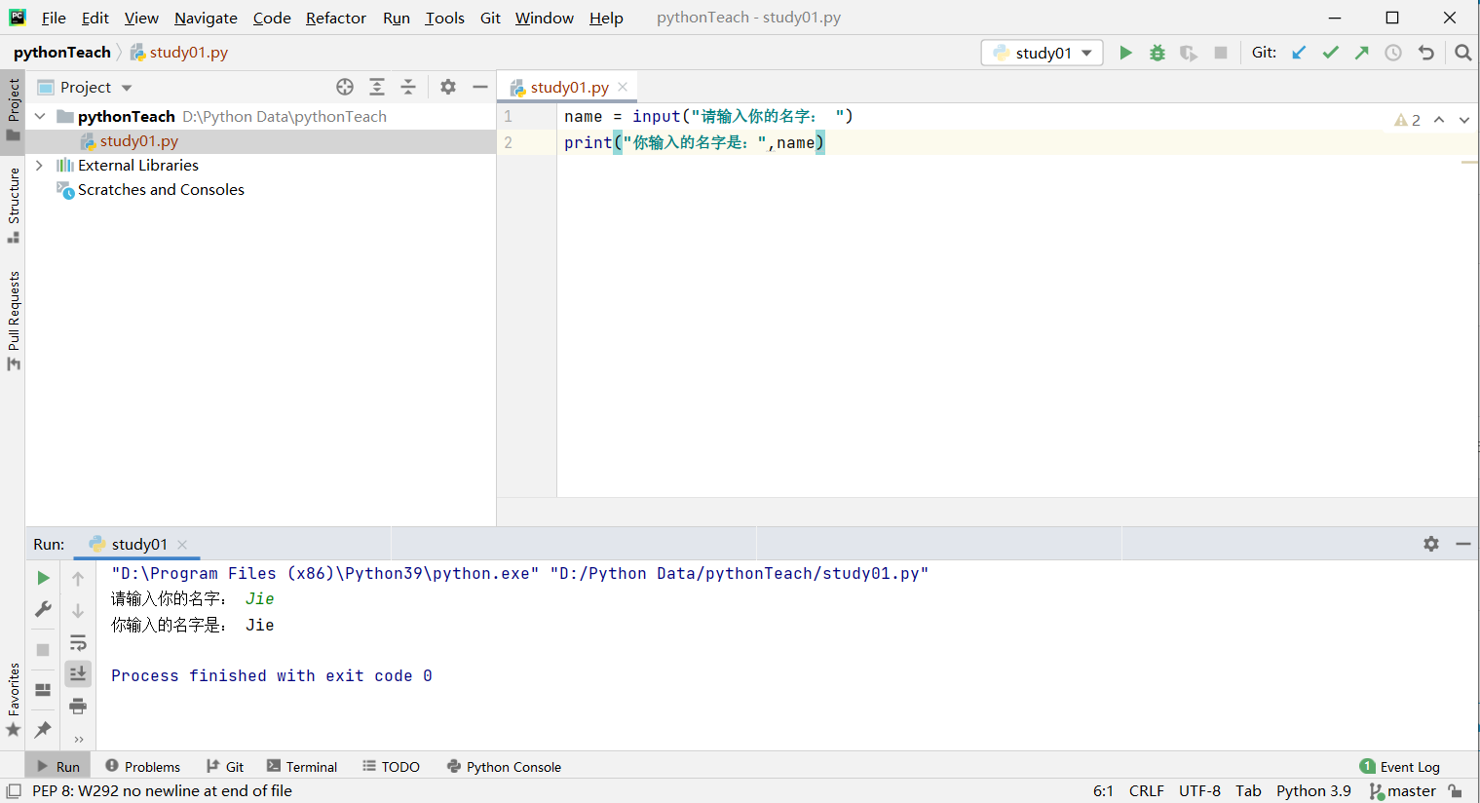This screenshot has height=803, width=1480.
Task: Show Git history clock icon
Action: pos(1393,53)
